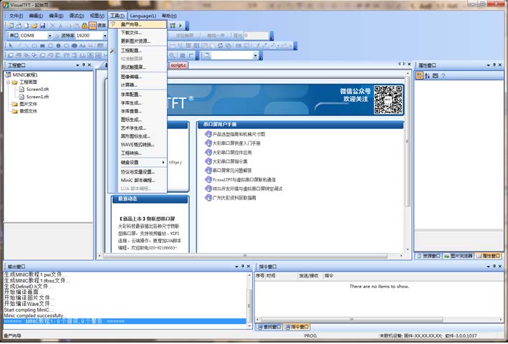Select the hollow ellipse drawing tool
508x344 pixels.
point(67,46)
